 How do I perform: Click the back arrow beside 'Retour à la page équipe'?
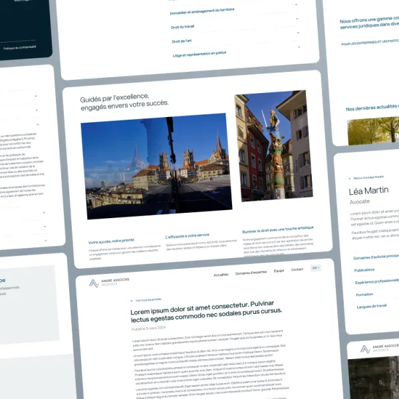[x=350, y=178]
